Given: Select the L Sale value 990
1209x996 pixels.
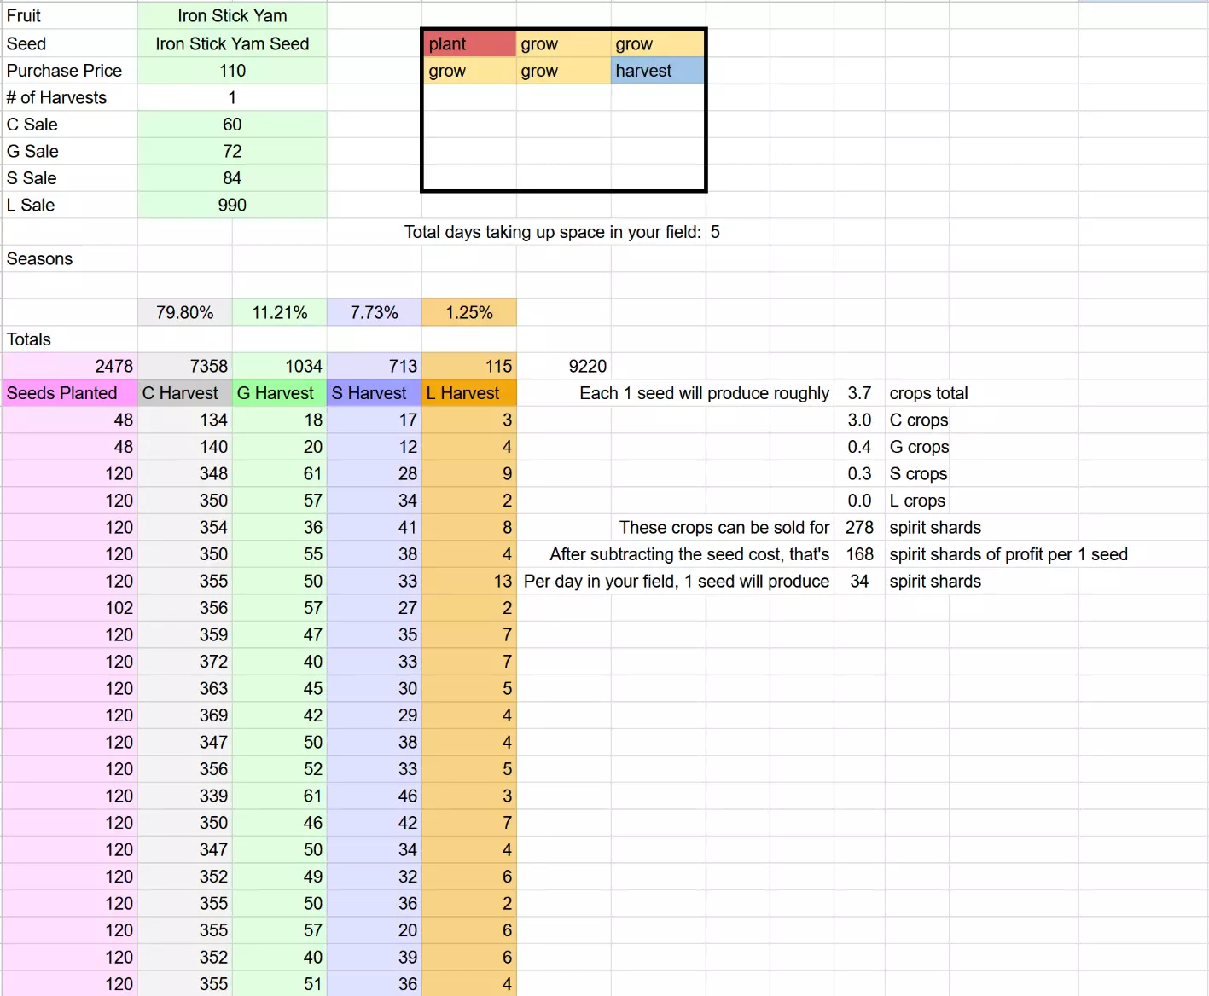Looking at the screenshot, I should click(232, 206).
